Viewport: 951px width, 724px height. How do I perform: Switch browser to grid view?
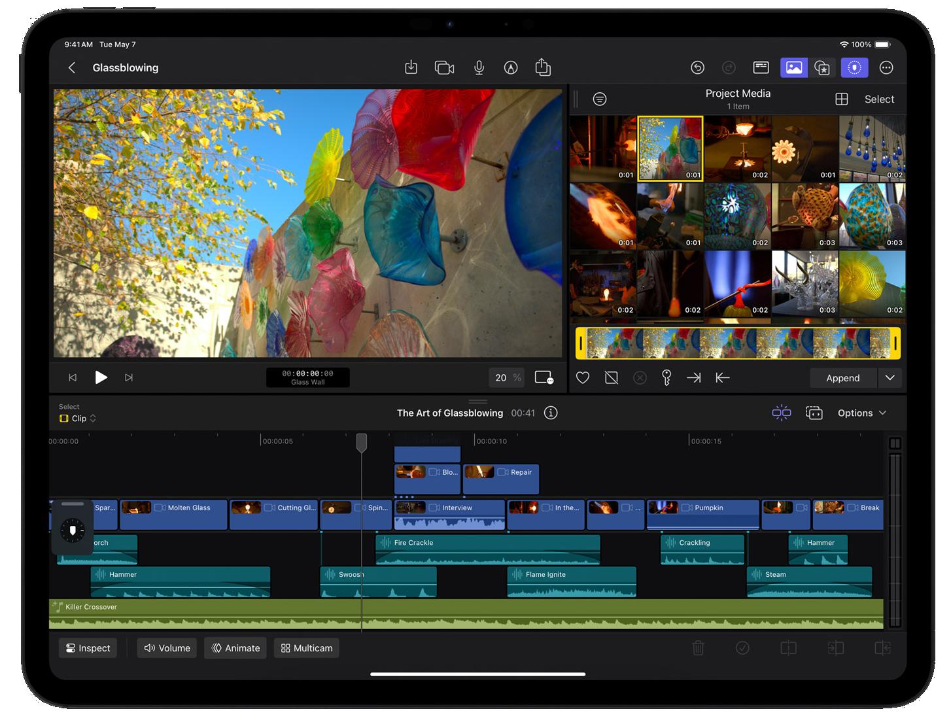click(842, 99)
